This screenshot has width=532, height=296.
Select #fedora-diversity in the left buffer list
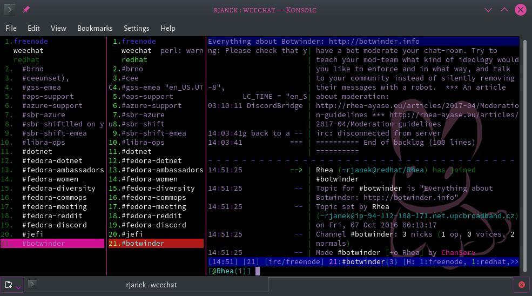pos(59,188)
